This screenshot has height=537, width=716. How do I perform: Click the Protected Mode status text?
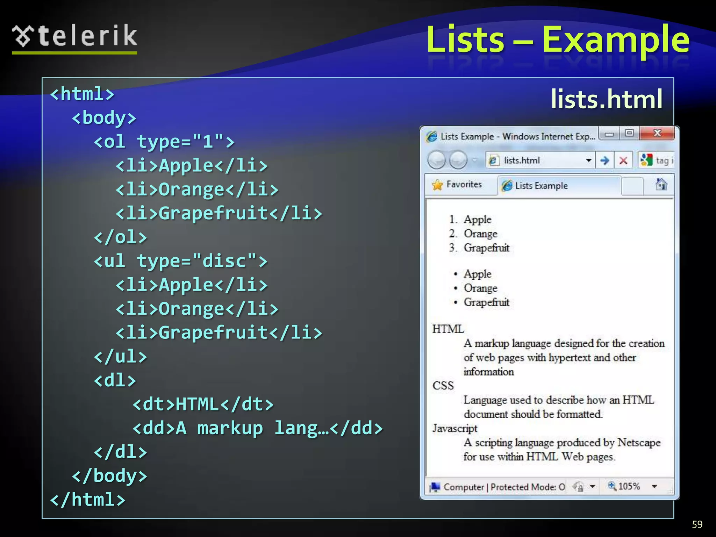coord(527,487)
